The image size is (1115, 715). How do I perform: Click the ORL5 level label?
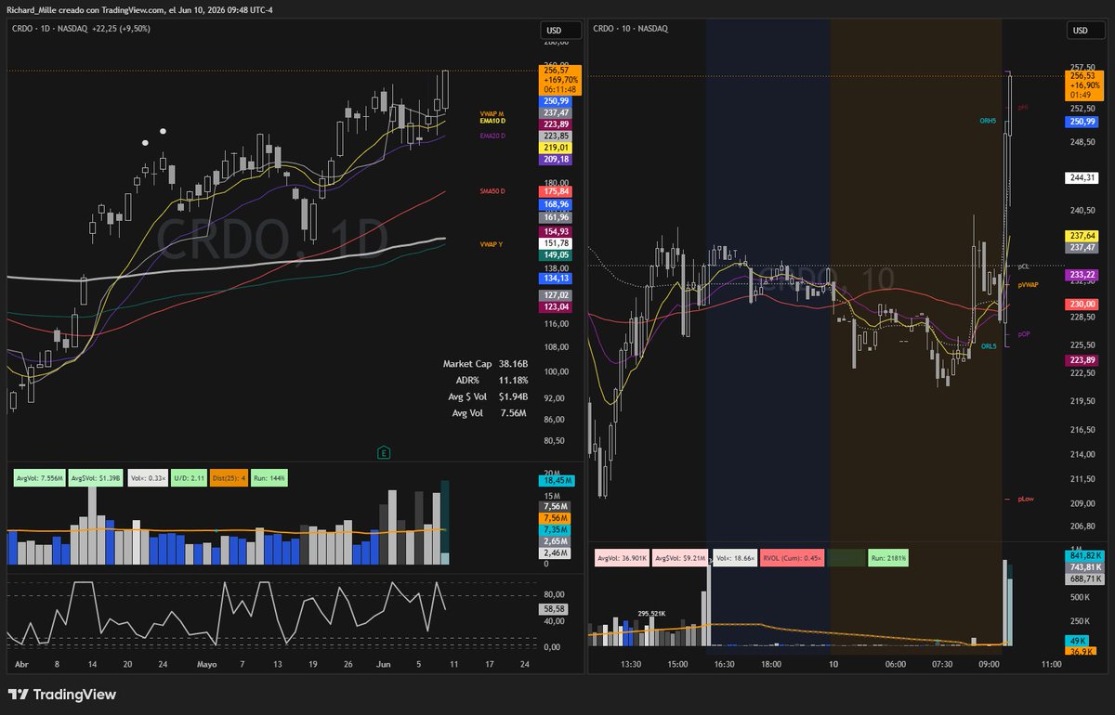pyautogui.click(x=988, y=345)
